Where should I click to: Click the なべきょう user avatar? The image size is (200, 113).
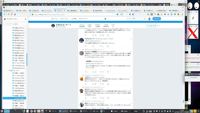point(82,53)
